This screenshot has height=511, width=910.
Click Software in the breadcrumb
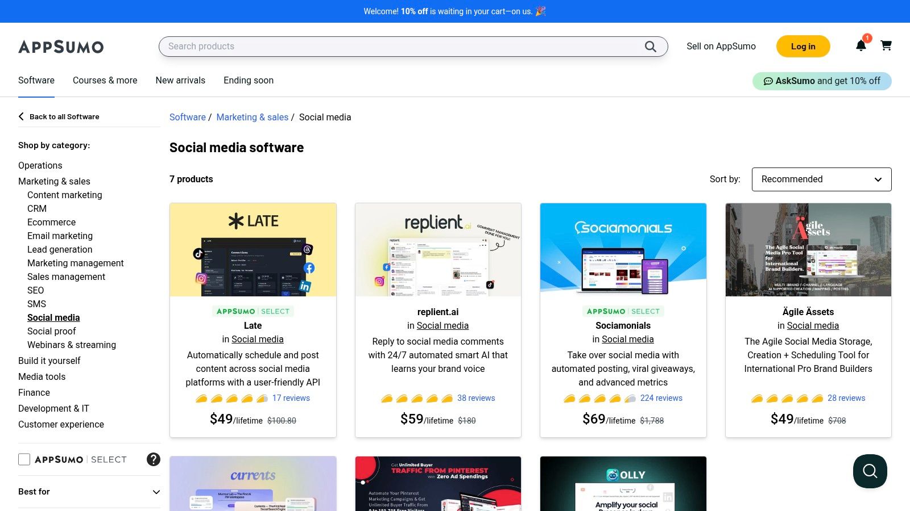[188, 117]
